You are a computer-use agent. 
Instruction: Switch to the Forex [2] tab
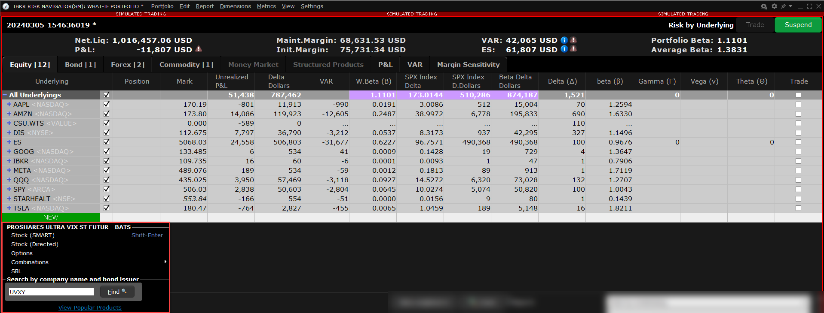(x=128, y=64)
